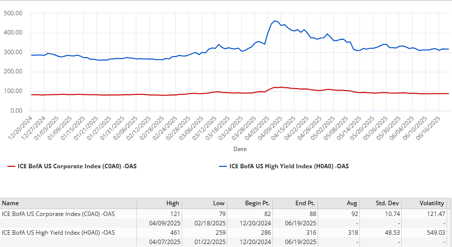Select ICE BofA US Corporate Index row name
Image resolution: width=452 pixels, height=247 pixels.
[58, 214]
